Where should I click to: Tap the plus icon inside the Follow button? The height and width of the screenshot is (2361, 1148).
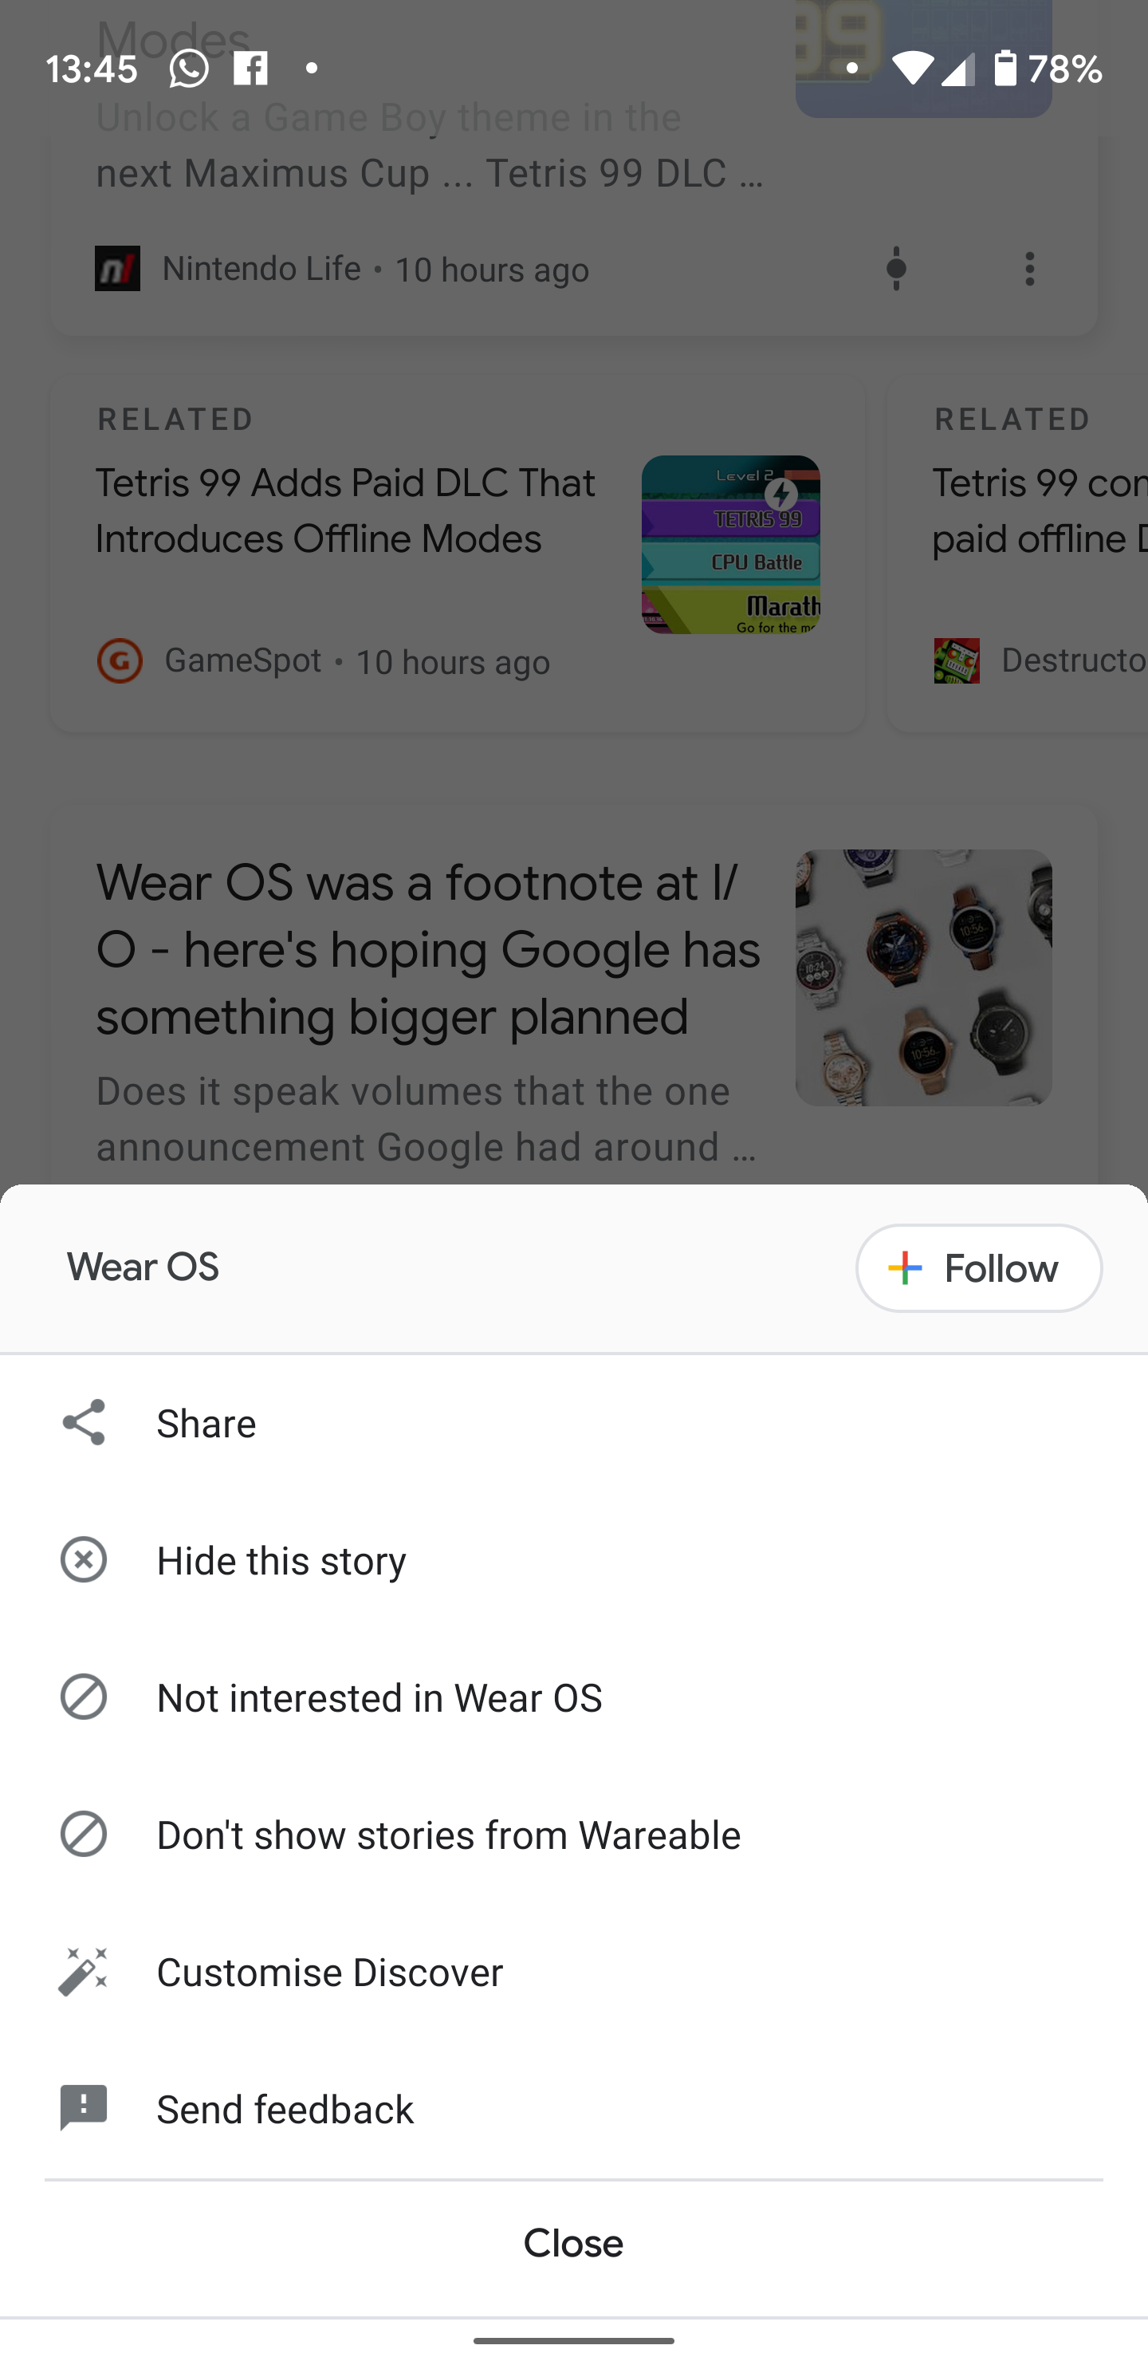pos(902,1267)
